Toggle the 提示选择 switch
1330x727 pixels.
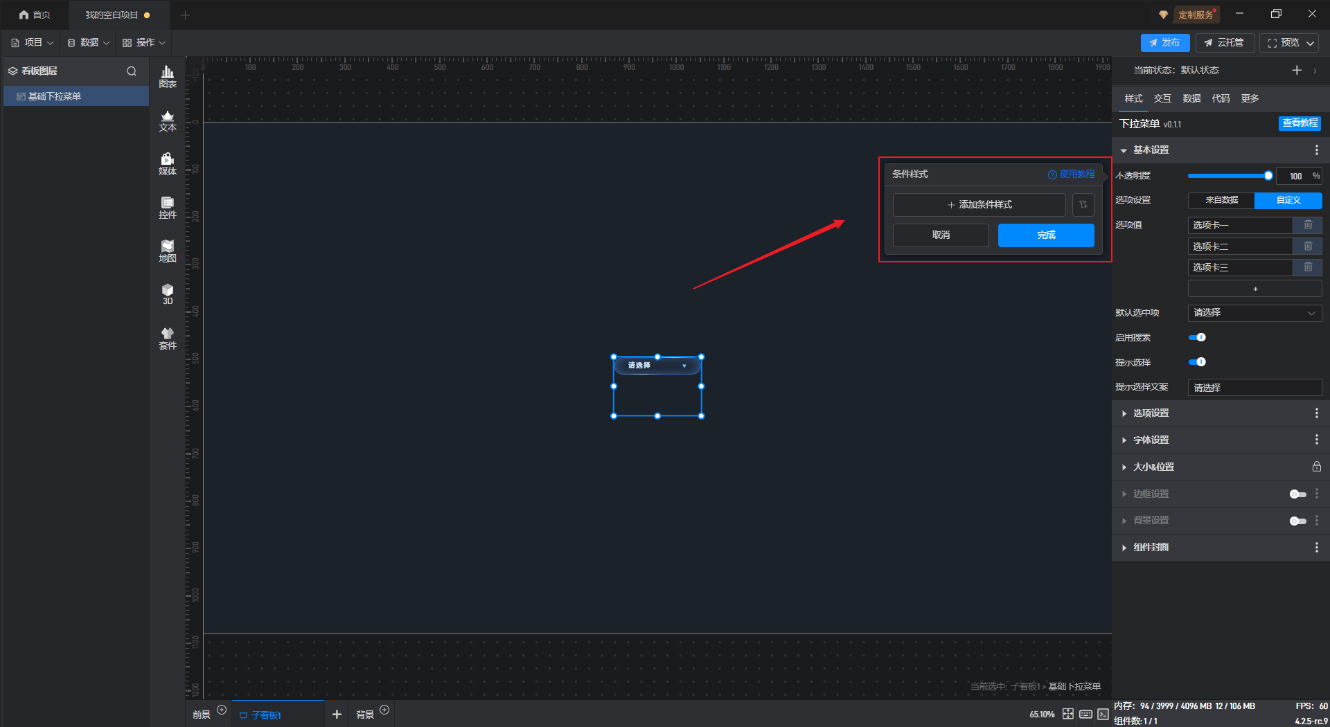point(1197,362)
